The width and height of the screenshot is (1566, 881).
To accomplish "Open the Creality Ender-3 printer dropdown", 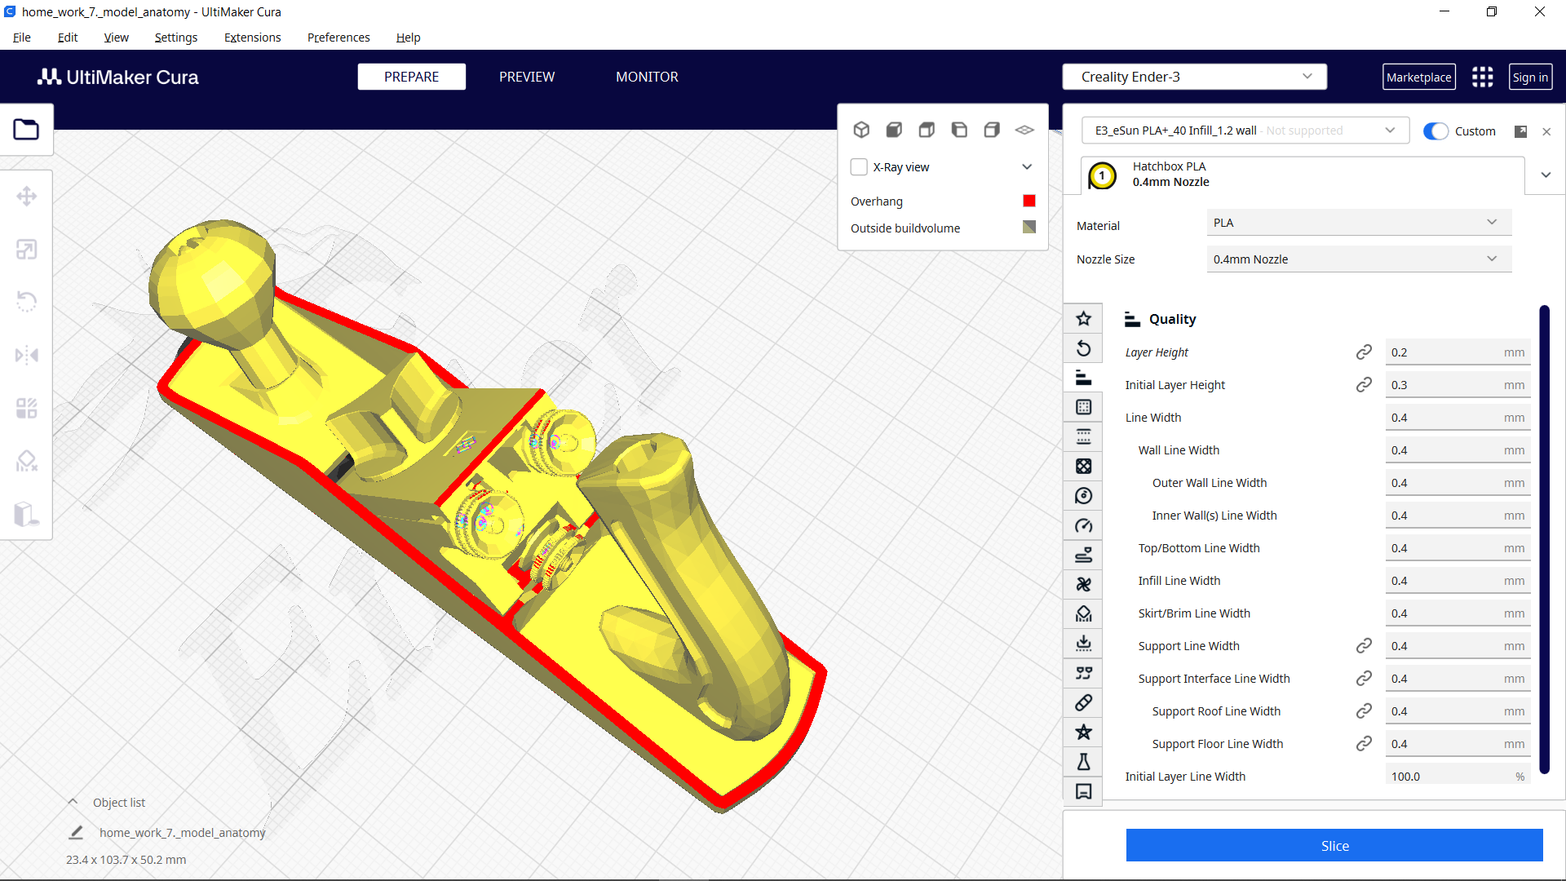I will tap(1194, 76).
